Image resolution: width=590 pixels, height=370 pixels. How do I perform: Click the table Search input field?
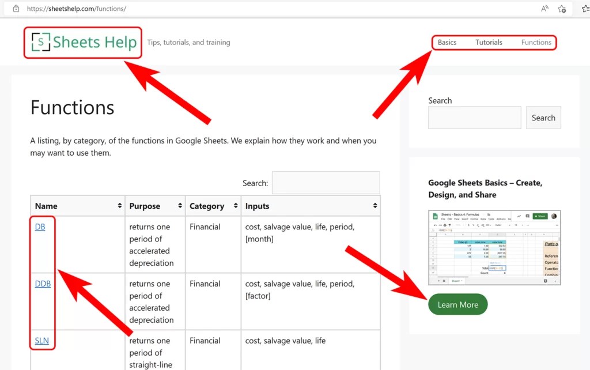coord(326,183)
